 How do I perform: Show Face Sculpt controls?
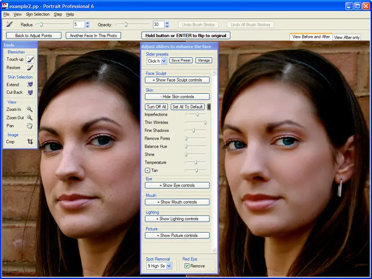177,80
